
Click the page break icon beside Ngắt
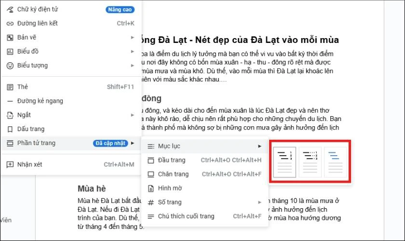pos(10,115)
